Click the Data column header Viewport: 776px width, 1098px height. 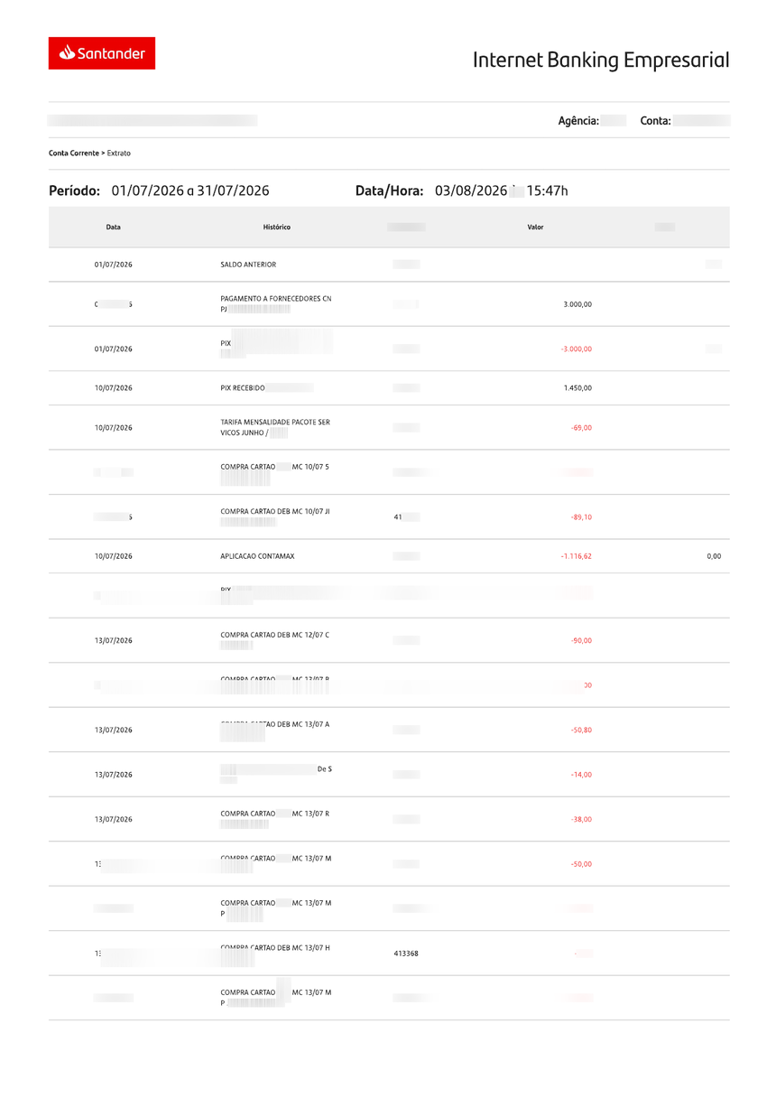point(114,228)
